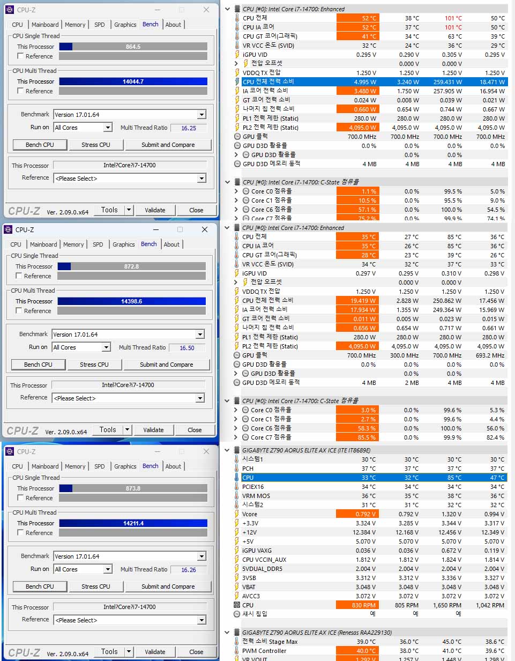Click thermometer icon of 시스템1 row
515x661 pixels.
tap(237, 459)
